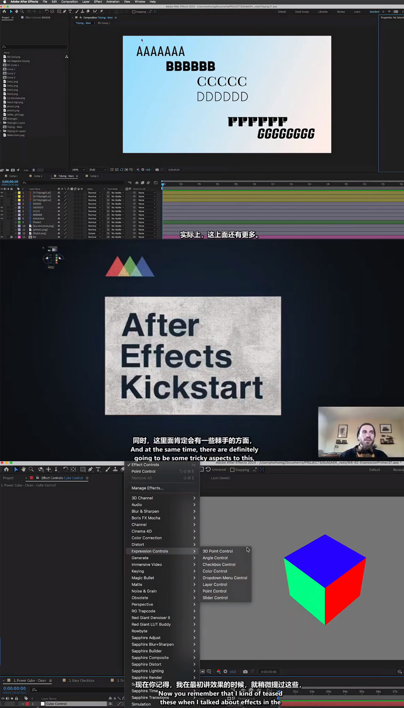
Task: Click pink label swatch on BG layer
Action: click(x=19, y=237)
